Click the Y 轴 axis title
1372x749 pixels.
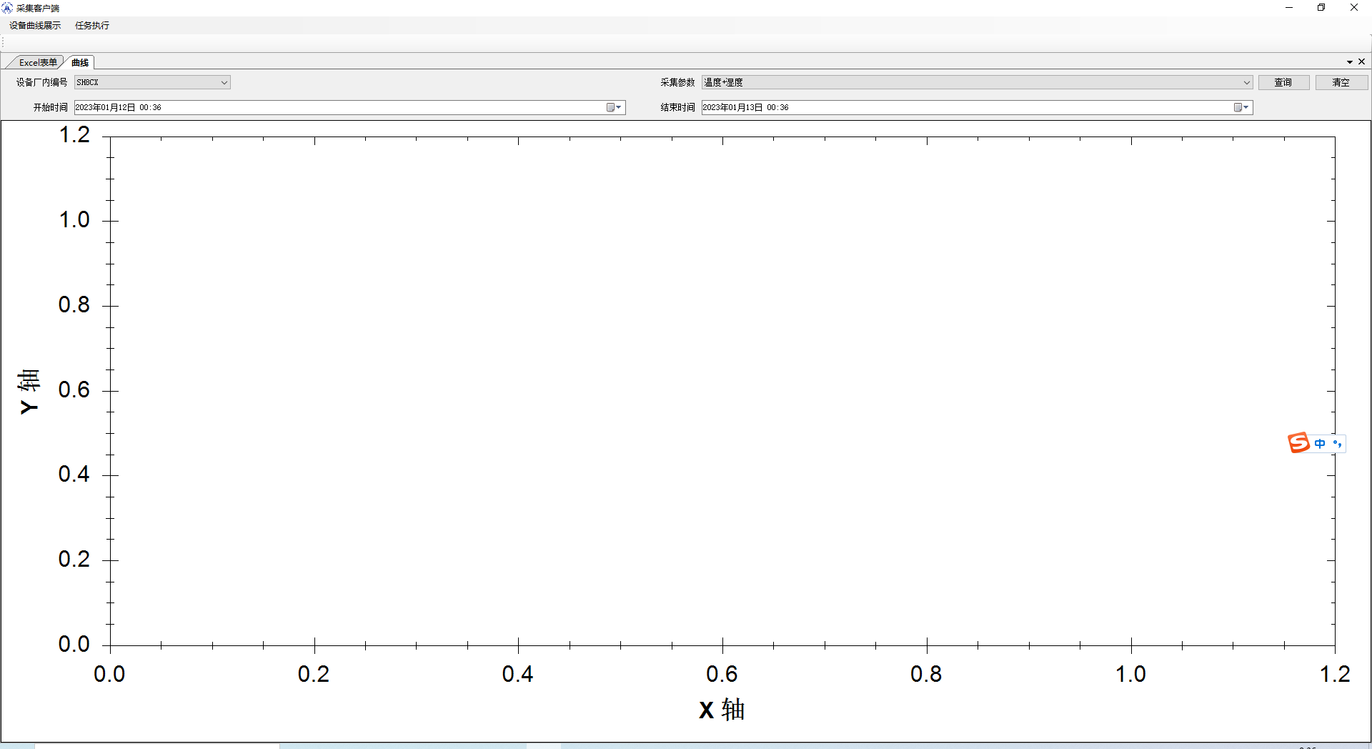29,391
